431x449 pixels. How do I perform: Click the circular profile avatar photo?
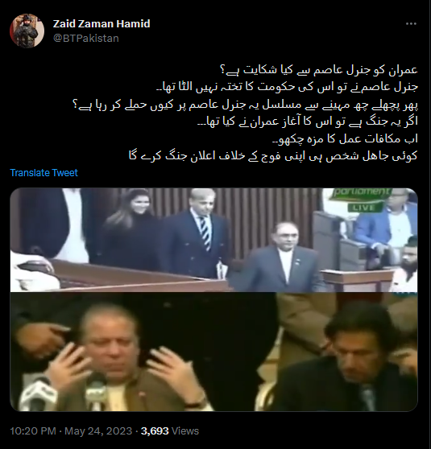click(x=27, y=31)
